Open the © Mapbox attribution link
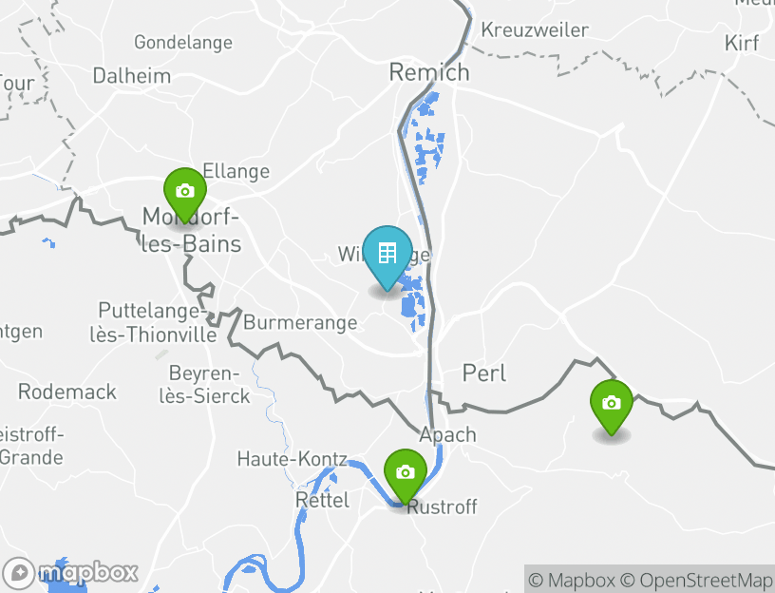 click(x=572, y=580)
